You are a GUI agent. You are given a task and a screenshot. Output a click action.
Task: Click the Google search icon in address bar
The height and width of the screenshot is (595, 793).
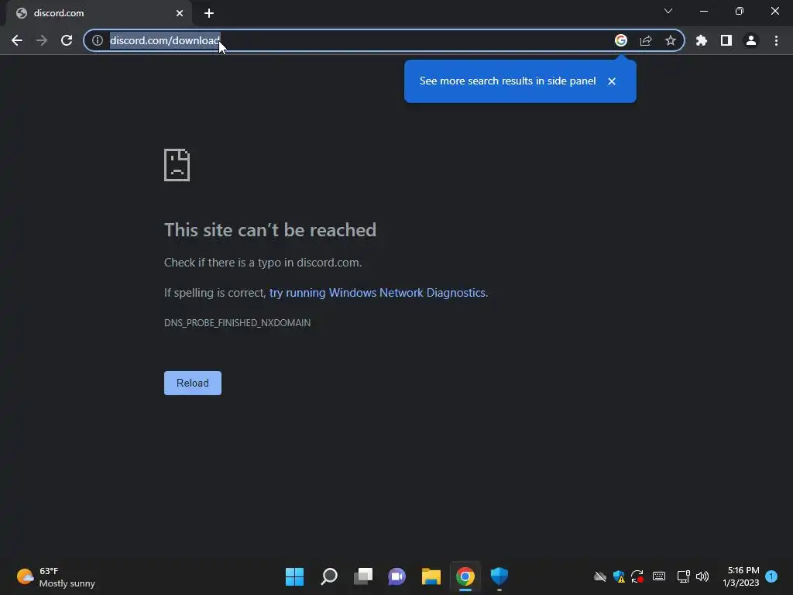621,40
